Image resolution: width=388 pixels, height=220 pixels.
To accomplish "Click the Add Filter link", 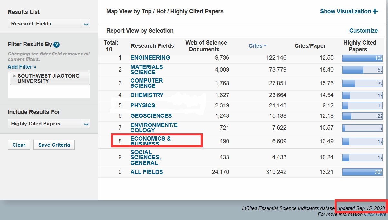I will [x=22, y=67].
